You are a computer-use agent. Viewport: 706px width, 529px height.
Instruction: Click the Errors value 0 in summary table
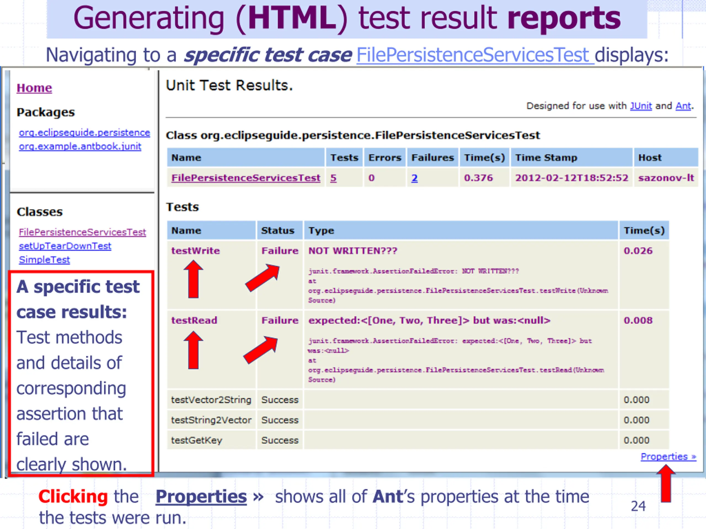371,178
